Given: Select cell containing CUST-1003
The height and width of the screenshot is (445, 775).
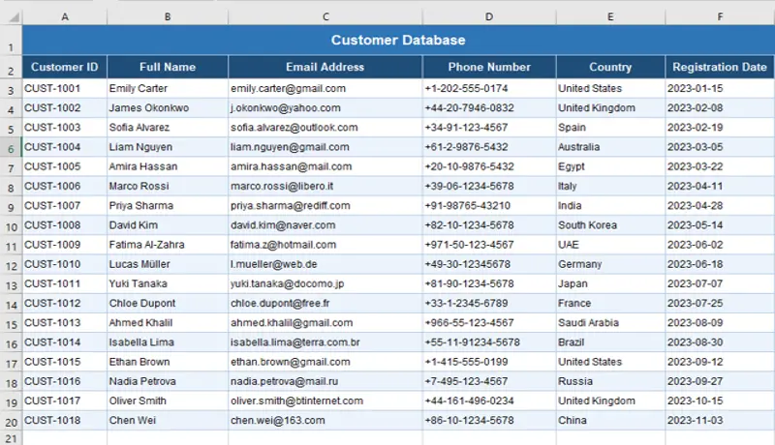Looking at the screenshot, I should point(65,128).
